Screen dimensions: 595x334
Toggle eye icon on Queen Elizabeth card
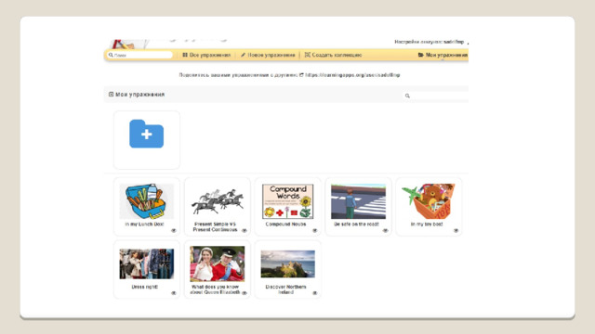(x=244, y=293)
